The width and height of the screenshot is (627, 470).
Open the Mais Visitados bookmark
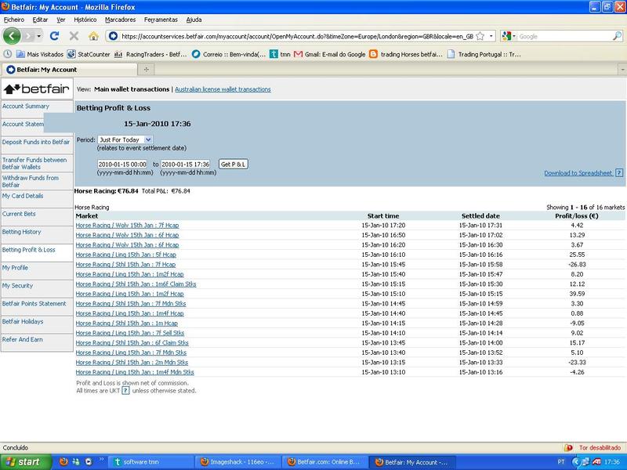[x=40, y=54]
